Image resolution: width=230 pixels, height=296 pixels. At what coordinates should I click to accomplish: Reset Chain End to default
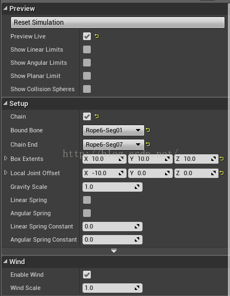pos(148,144)
